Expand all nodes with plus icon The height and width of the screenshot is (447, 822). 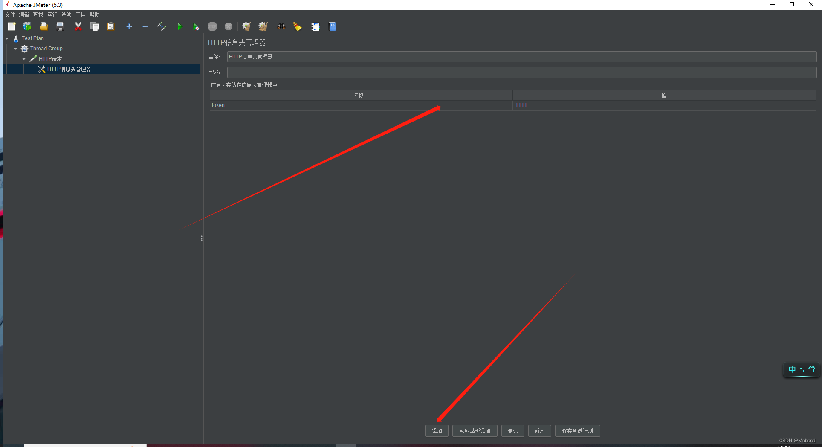(x=129, y=26)
